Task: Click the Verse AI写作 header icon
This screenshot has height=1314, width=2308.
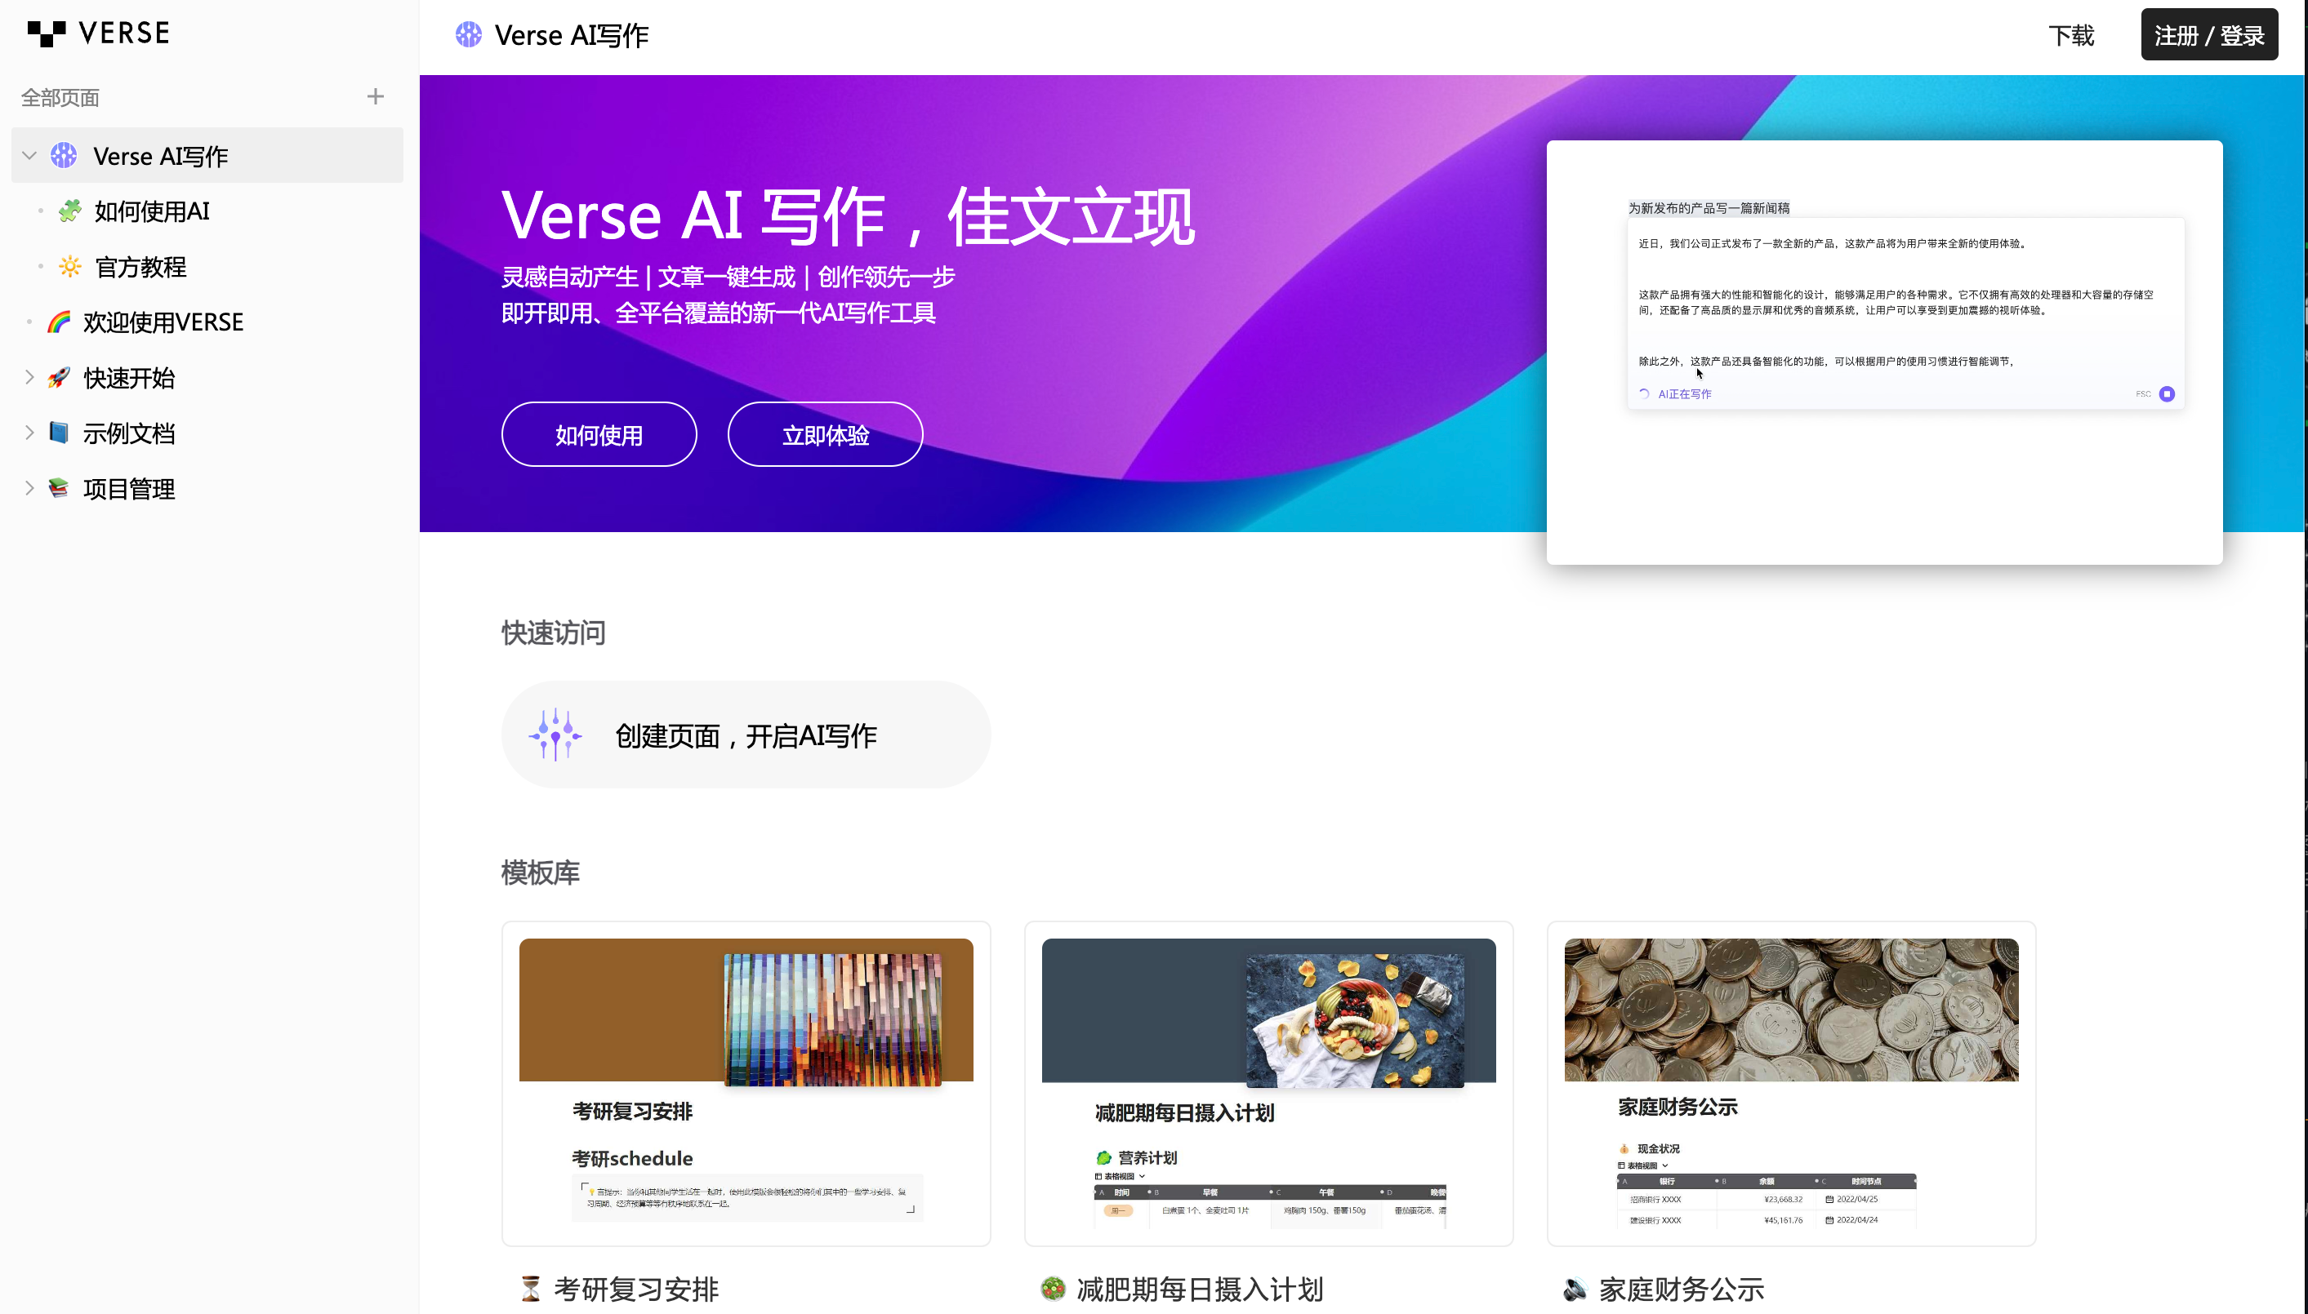Action: (x=469, y=35)
